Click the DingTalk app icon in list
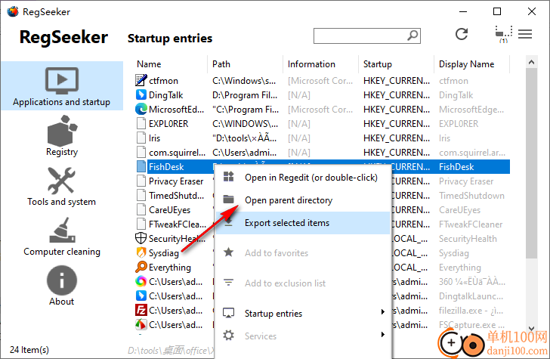Screen dimensions: 550x359 pos(141,94)
